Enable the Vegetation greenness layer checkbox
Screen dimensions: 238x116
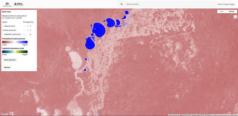pos(3,34)
